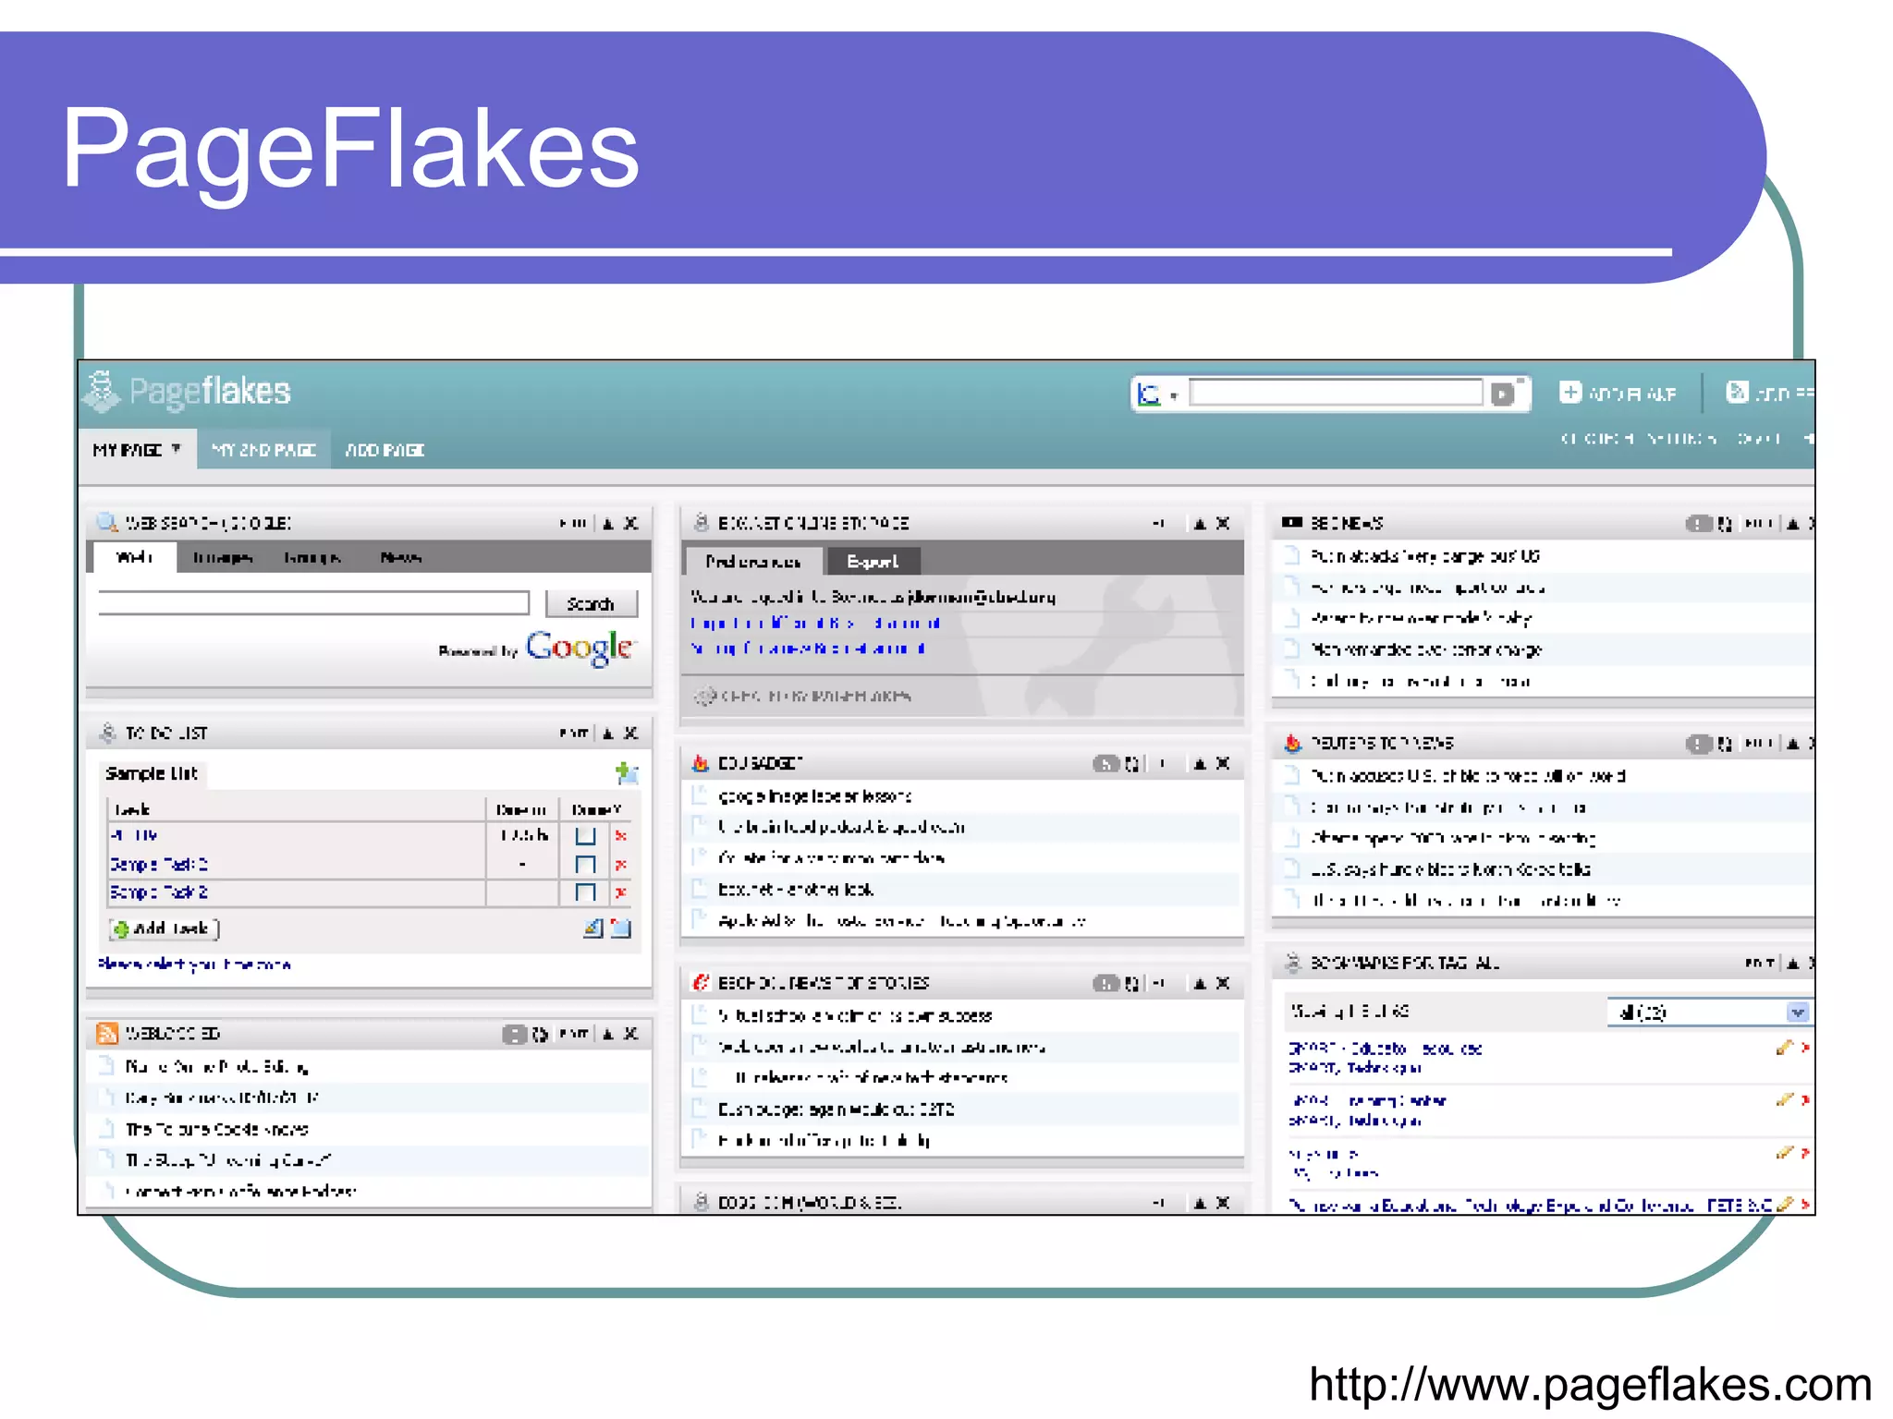This screenshot has width=1893, height=1419.
Task: Click the Add task button
Action: (165, 928)
